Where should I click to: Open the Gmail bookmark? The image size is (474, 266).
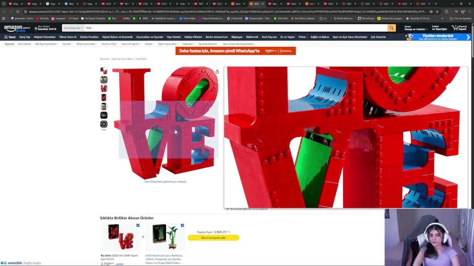[x=73, y=18]
